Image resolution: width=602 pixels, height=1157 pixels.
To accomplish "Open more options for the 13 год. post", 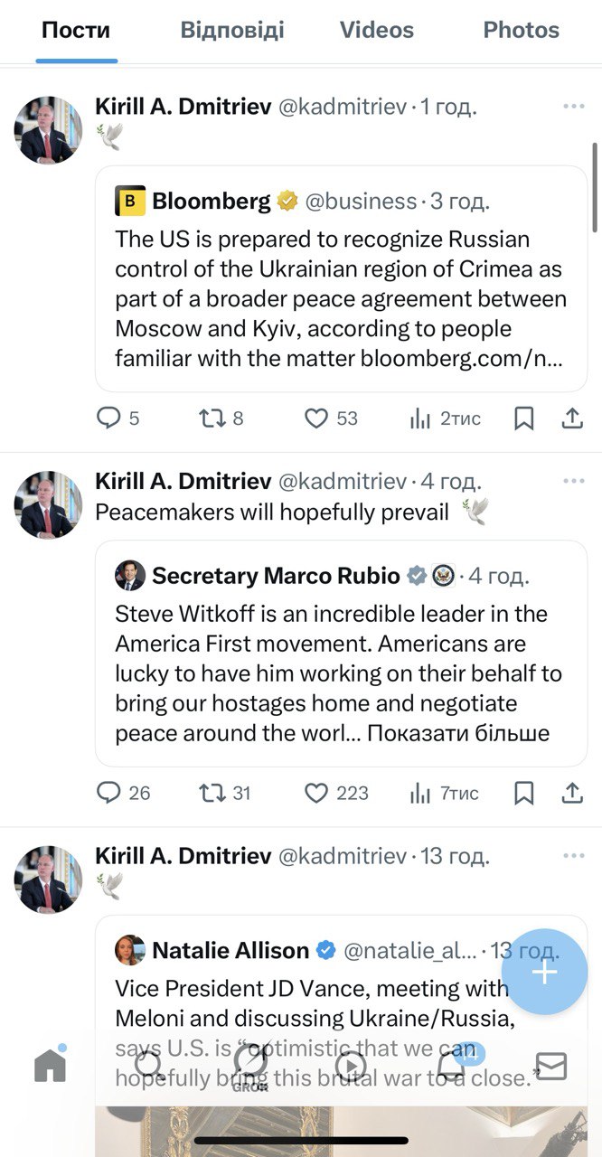I will (574, 855).
